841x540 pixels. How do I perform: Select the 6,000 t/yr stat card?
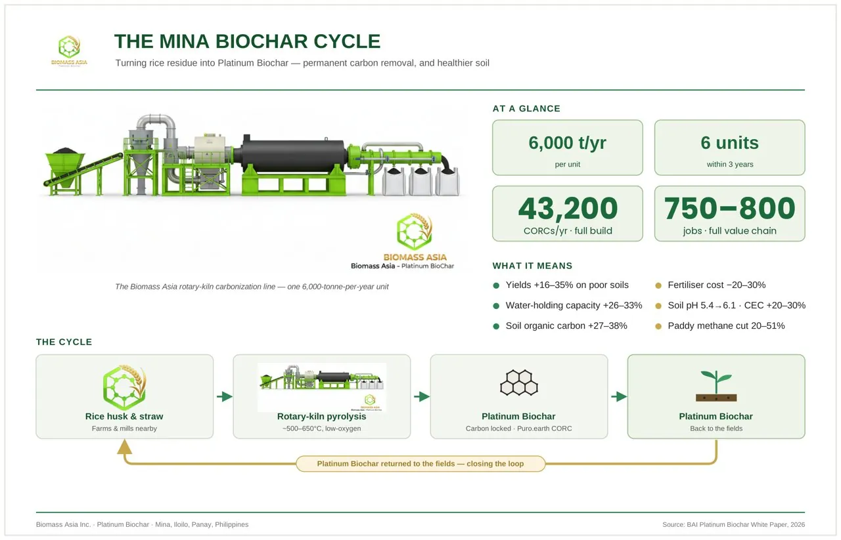(x=568, y=148)
